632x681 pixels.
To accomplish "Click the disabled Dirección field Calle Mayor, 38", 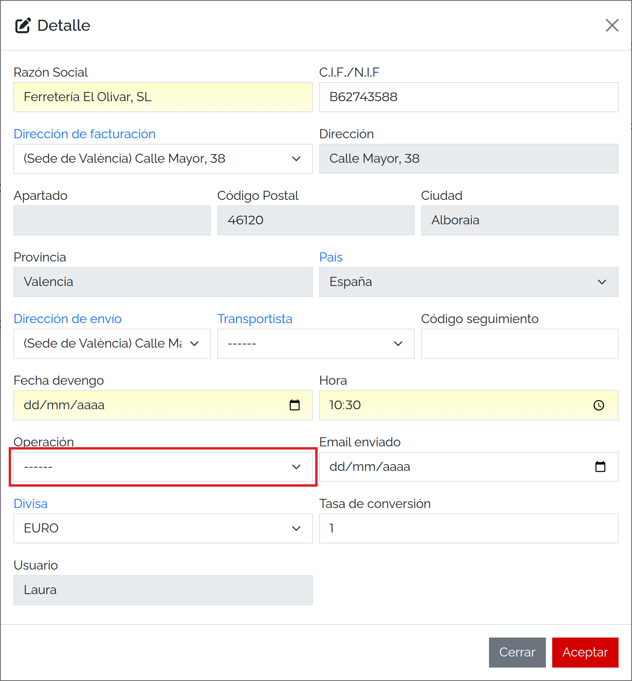I will pos(469,159).
